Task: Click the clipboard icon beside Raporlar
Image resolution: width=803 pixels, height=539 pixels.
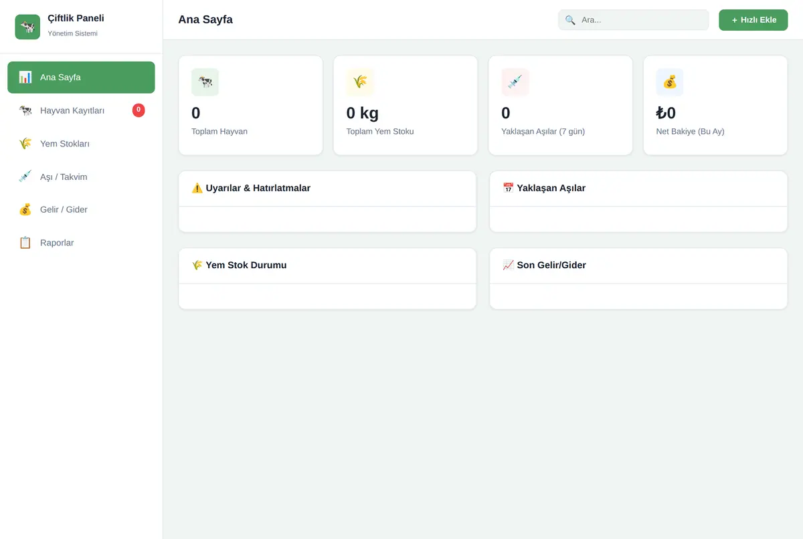Action: tap(25, 243)
